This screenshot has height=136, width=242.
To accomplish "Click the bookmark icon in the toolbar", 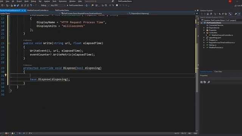I will point(117,5).
